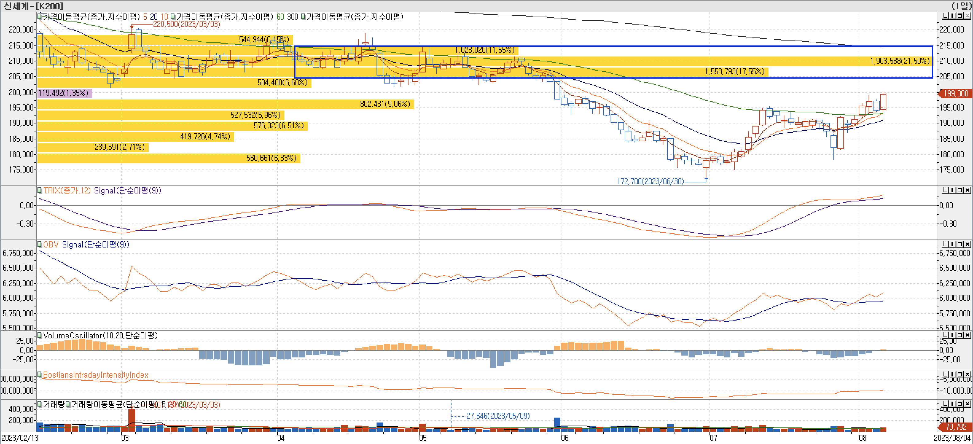Select the 300 moving average period label

(292, 17)
